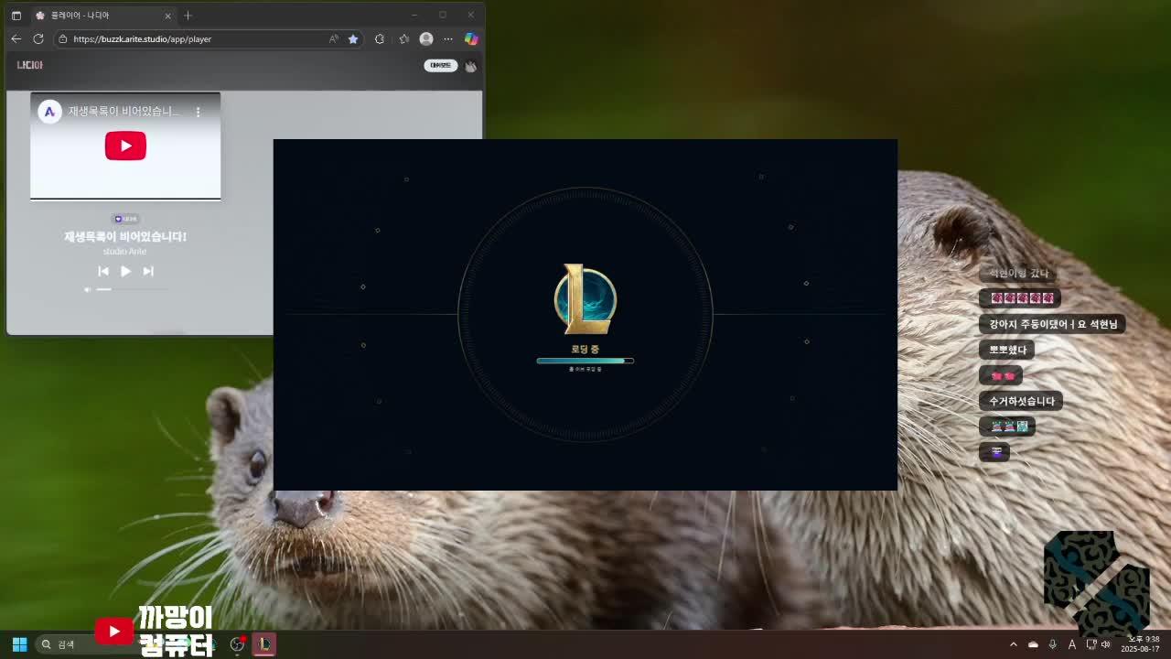Image resolution: width=1171 pixels, height=659 pixels.
Task: Open the League of Legends taskbar icon
Action: pyautogui.click(x=263, y=644)
